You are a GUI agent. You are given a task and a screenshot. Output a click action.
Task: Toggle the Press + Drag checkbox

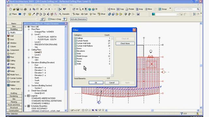49,19
